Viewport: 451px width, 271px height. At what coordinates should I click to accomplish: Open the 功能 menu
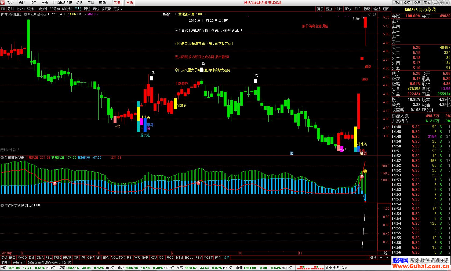22,3
